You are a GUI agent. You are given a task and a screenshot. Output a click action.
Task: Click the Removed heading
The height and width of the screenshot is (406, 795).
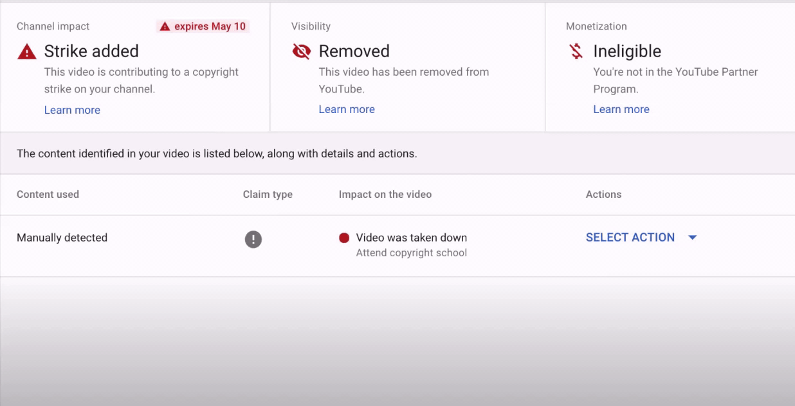(354, 51)
